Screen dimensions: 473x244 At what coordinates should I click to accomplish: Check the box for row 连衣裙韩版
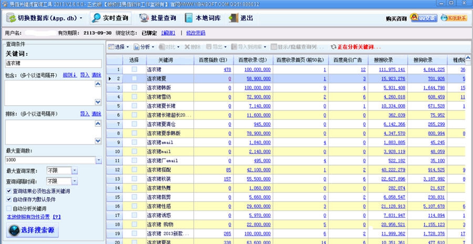[134, 88]
